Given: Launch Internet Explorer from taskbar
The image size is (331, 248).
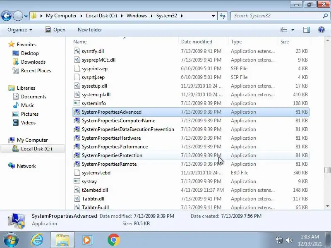Looking at the screenshot, I should point(37,240).
